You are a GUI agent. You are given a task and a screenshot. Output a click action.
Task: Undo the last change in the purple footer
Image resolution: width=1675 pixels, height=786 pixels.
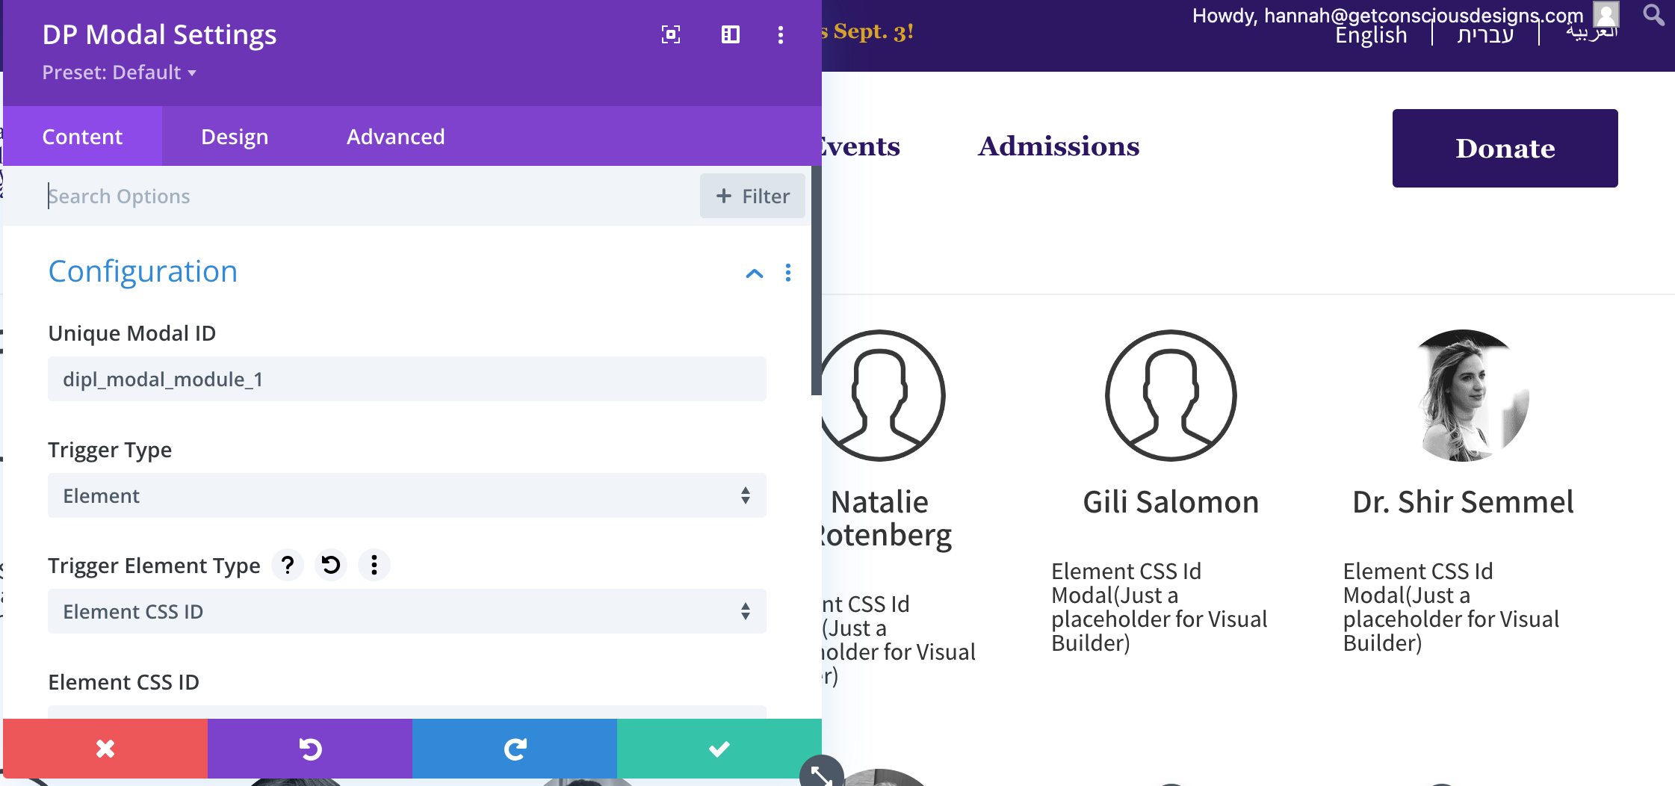(310, 749)
